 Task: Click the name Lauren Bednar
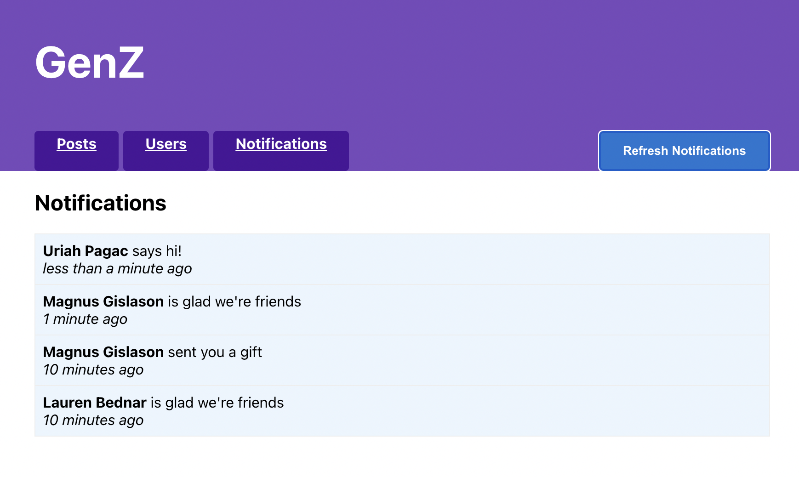pos(95,403)
